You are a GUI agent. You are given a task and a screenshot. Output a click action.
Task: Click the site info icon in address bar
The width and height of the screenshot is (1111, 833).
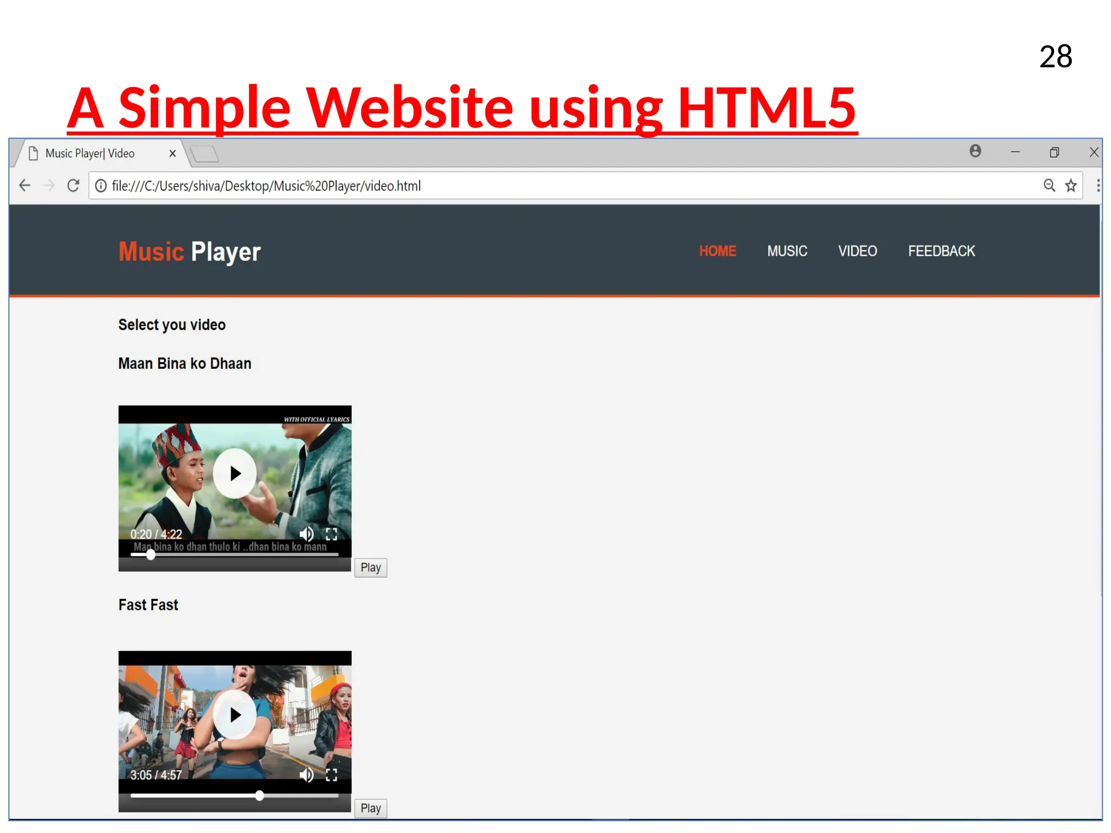coord(101,186)
